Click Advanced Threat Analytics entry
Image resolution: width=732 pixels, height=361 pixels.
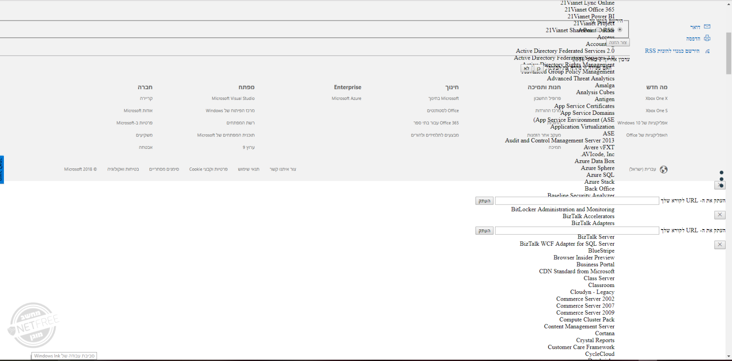point(581,78)
